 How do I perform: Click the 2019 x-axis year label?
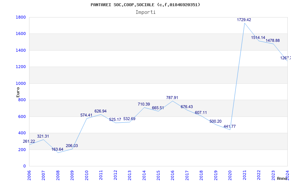coord(216,175)
